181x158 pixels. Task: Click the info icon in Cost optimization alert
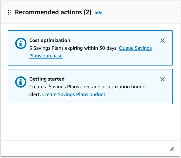[x=21, y=43]
